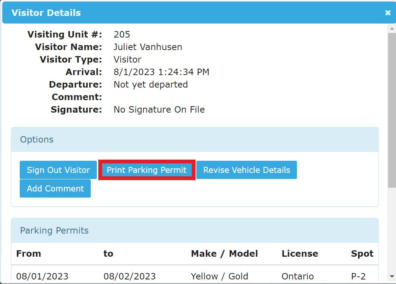Screen dimensions: 396x284
Task: Select the Spot column header
Action: tap(362, 253)
